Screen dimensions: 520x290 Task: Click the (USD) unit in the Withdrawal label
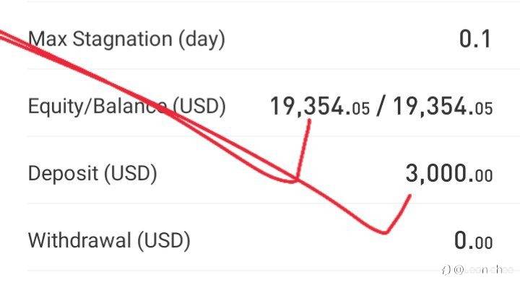[164, 241]
